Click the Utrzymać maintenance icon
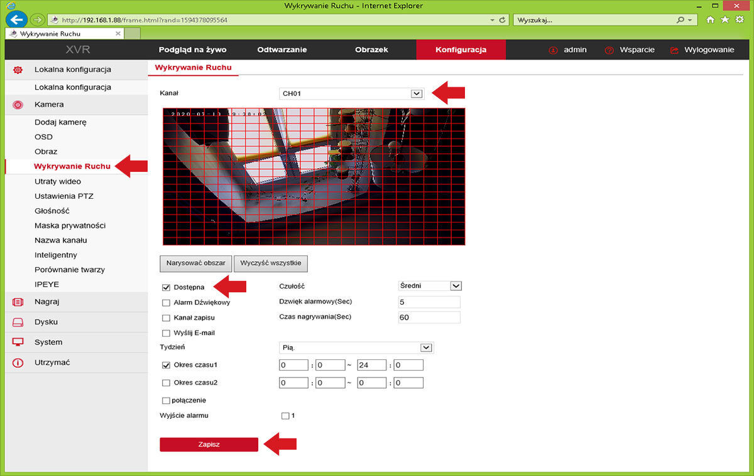Screen dimensions: 754x476 pyautogui.click(x=18, y=363)
